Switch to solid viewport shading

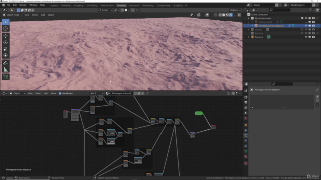(224, 15)
